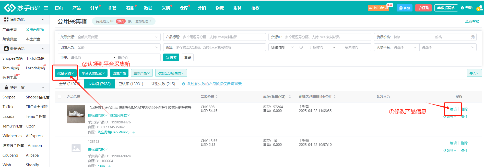This screenshot has height=167, width=484.
Task: Click the 重量 最低值 input field
Action: [91, 57]
